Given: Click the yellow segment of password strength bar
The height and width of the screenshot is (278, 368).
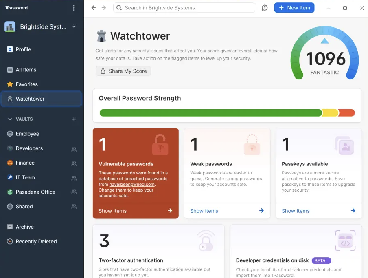Looking at the screenshot, I should [x=330, y=113].
